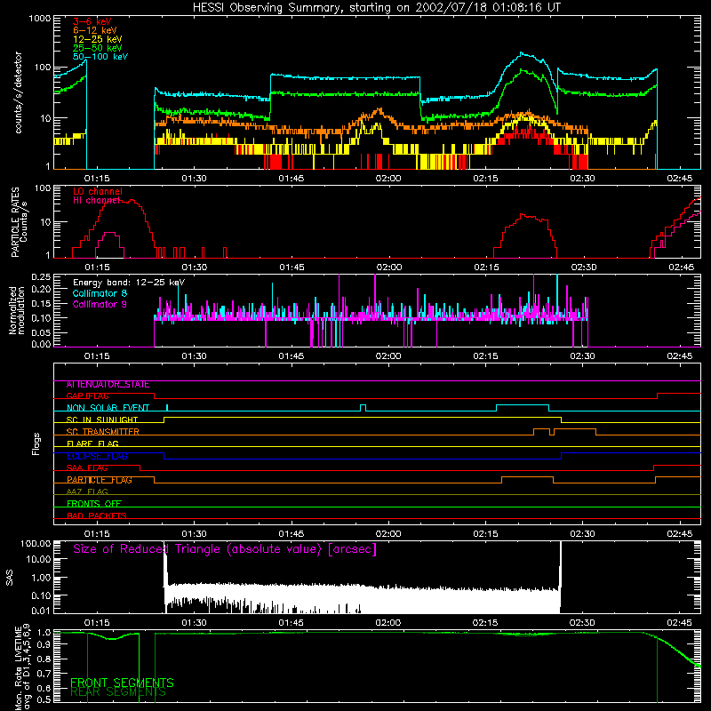This screenshot has height=711, width=711.
Task: Click the 0.01 value on SAS axis
Action: (41, 611)
